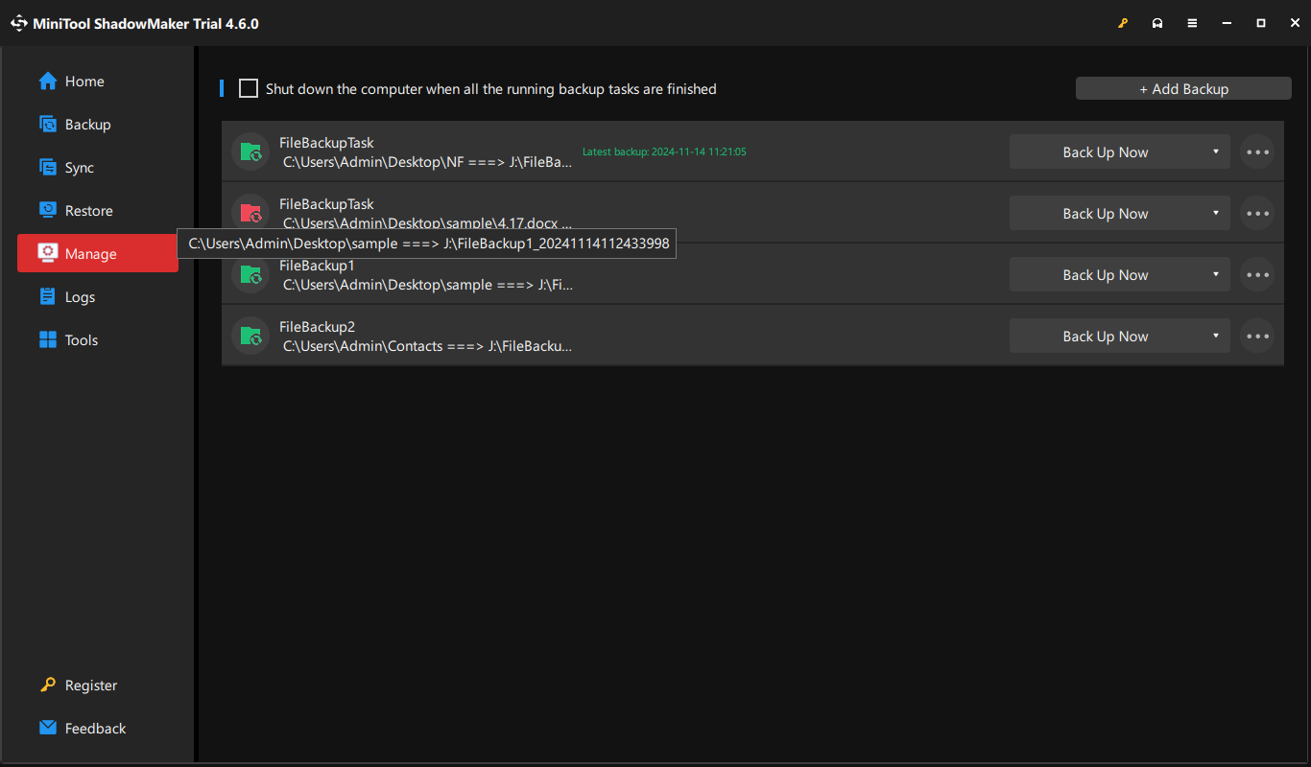Viewport: 1311px width, 767px height.
Task: Open three-dot options for FileBackup1
Action: click(1256, 275)
